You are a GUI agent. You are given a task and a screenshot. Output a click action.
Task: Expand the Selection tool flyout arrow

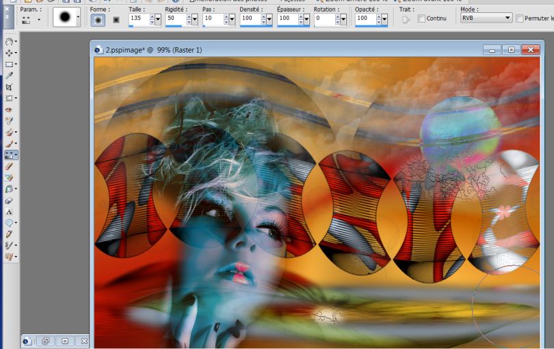click(x=16, y=64)
